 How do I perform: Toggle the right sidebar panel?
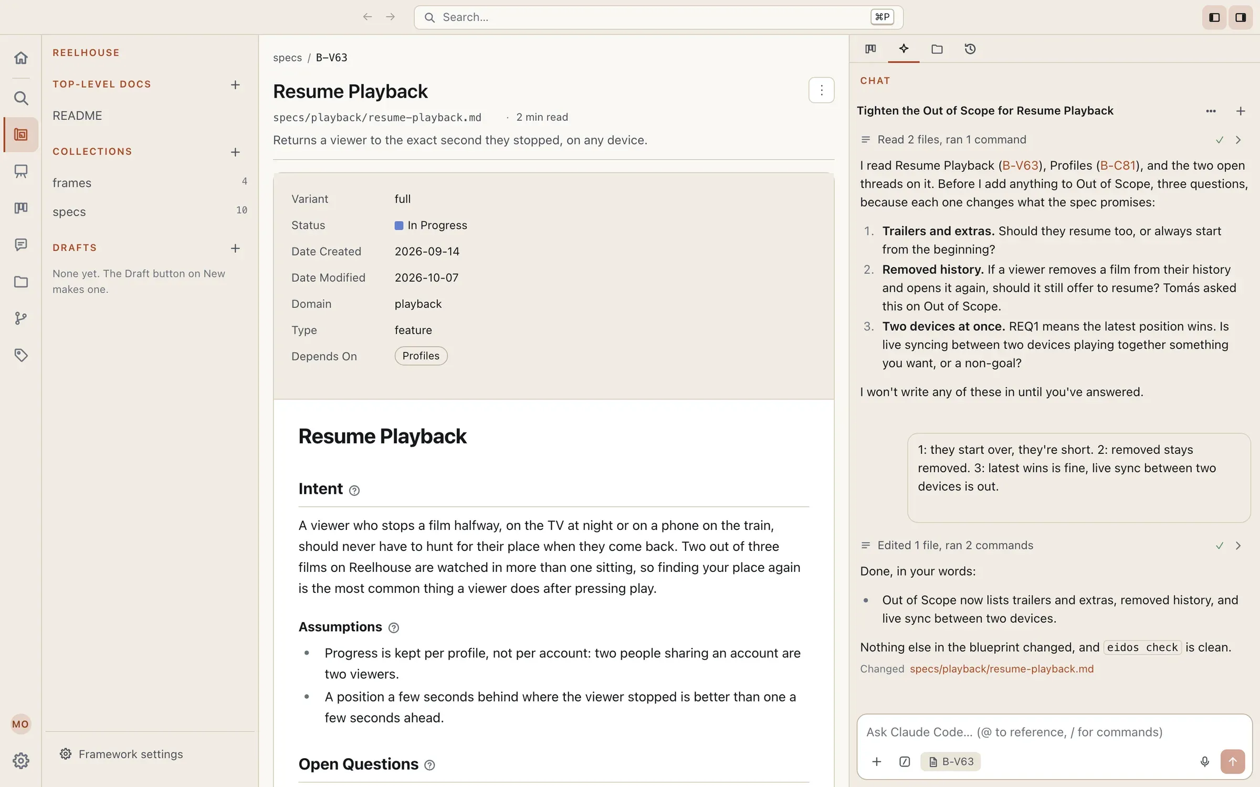[1241, 18]
